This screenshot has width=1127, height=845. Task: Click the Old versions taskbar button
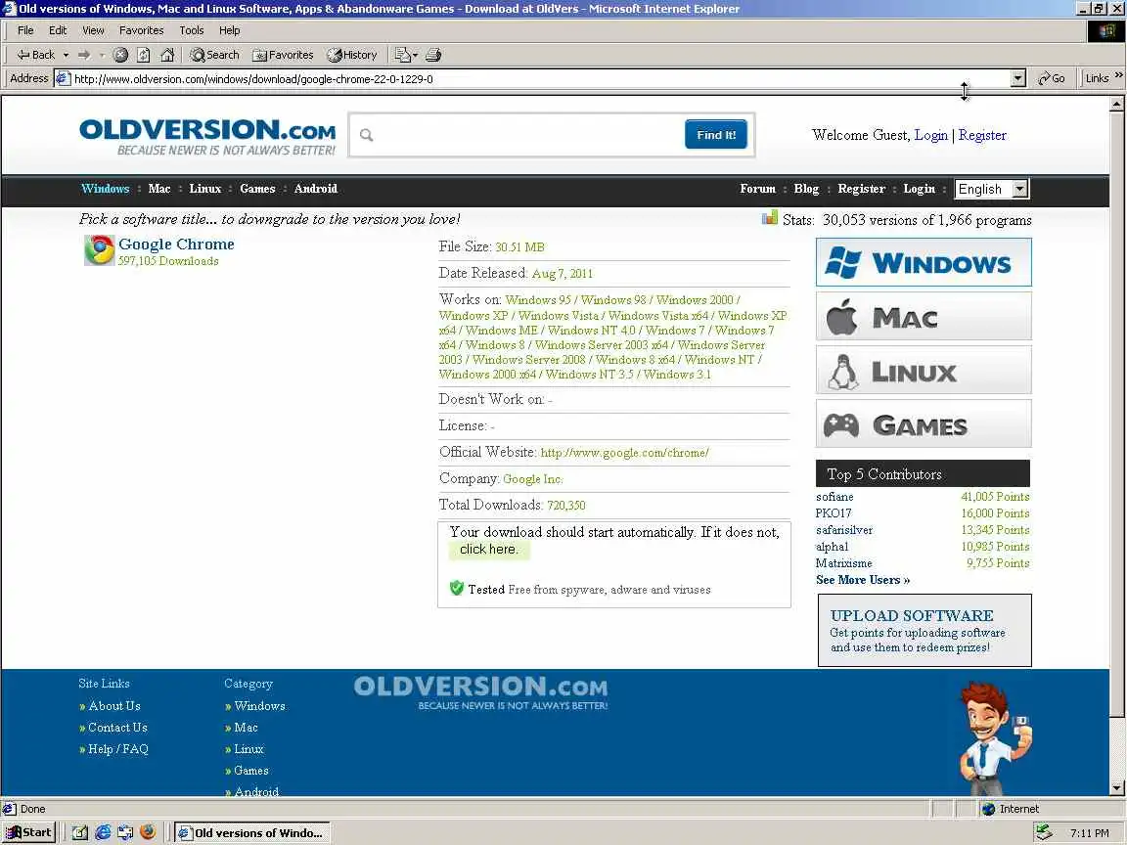[252, 833]
